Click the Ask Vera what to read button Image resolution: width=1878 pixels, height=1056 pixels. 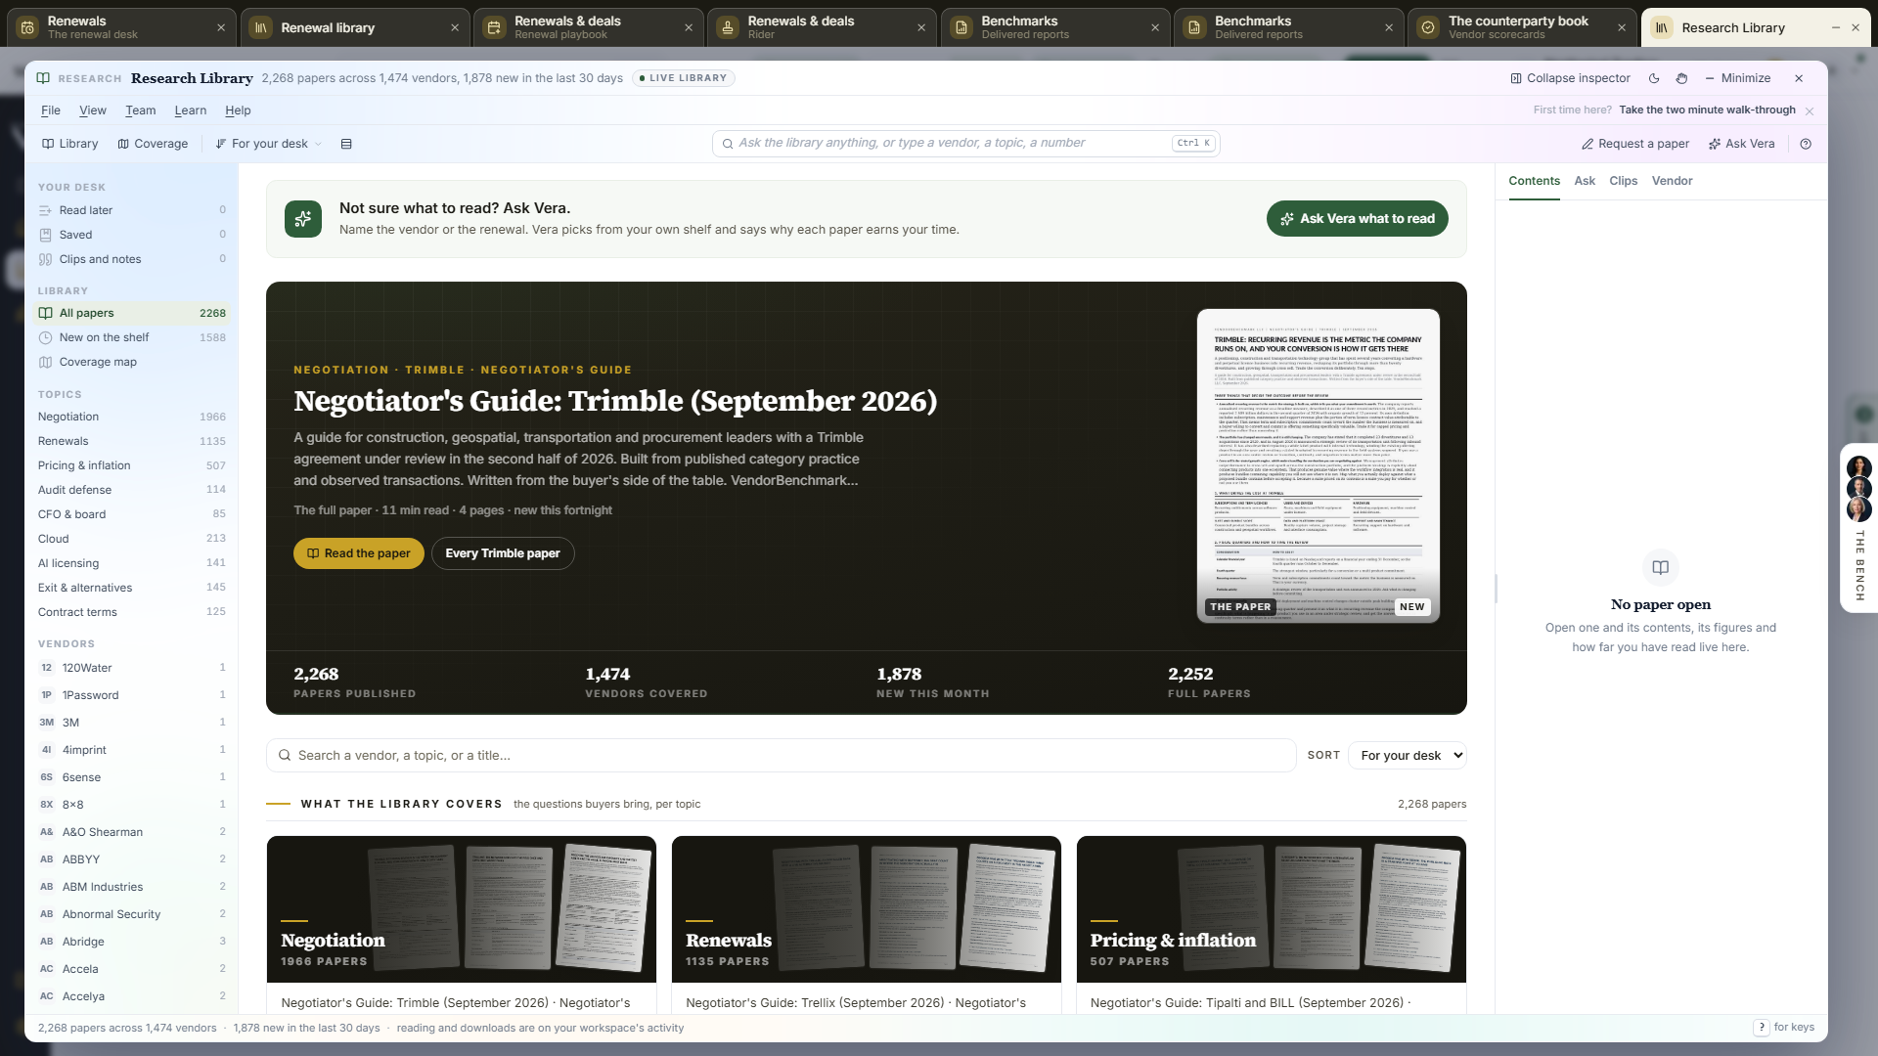click(1358, 219)
